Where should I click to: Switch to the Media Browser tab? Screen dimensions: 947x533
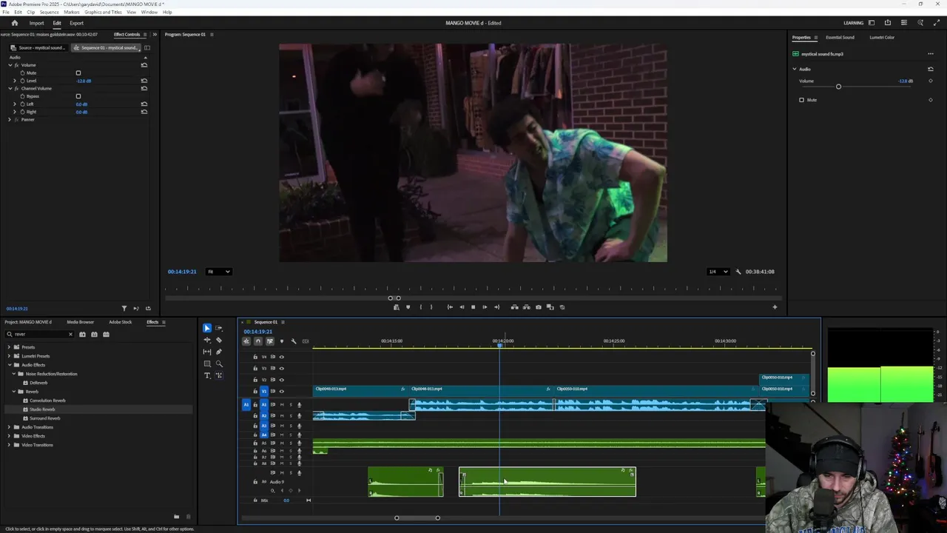80,322
